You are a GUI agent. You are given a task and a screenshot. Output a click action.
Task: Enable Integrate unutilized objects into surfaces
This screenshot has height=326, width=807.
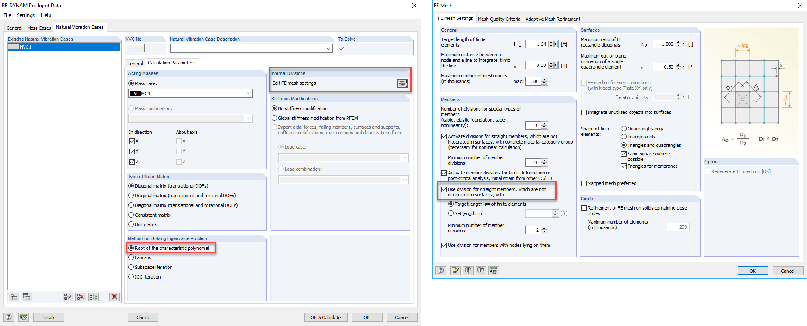[584, 112]
